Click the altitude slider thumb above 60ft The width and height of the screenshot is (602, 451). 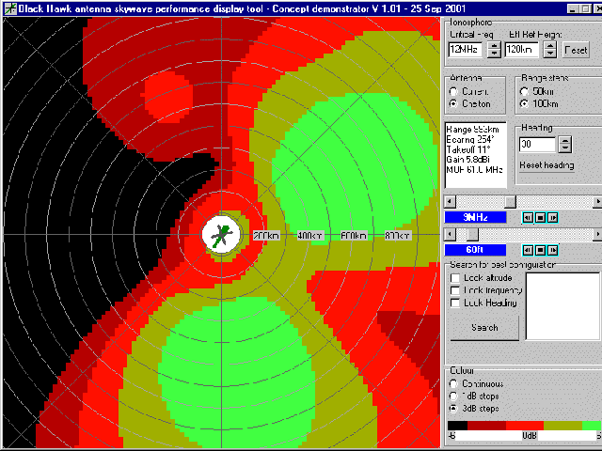[x=472, y=234]
